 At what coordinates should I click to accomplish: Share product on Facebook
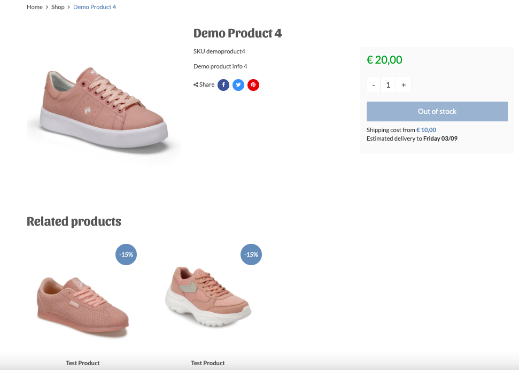pos(223,84)
